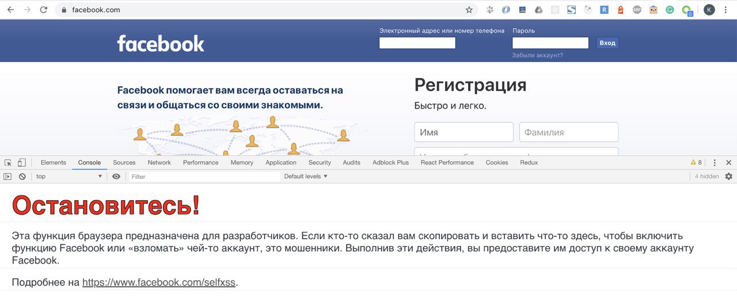Screen dimensions: 737x299
Task: Bookmark this page with the star
Action: (469, 10)
